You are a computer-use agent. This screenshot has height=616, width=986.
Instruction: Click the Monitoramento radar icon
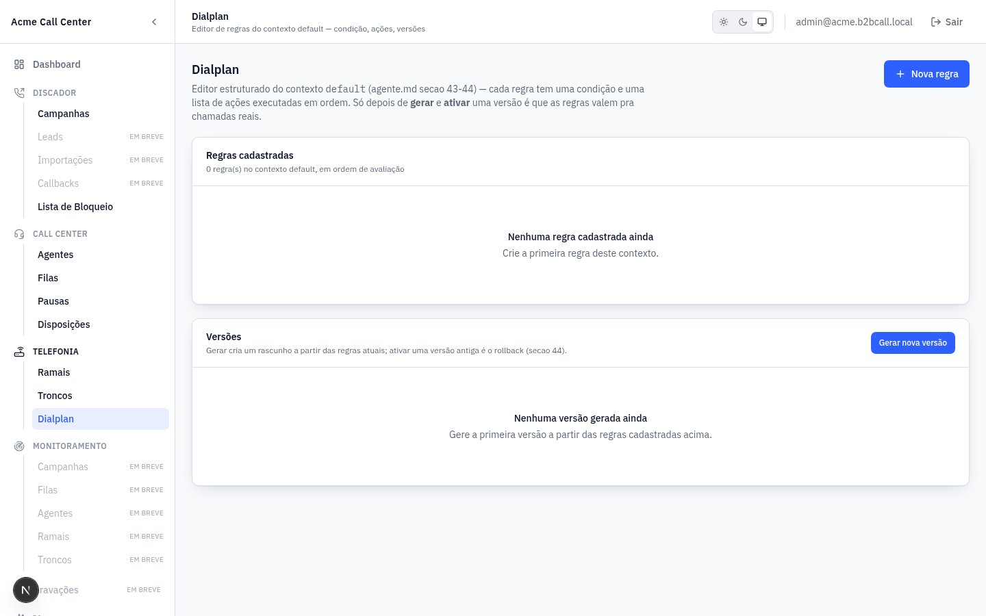point(19,446)
